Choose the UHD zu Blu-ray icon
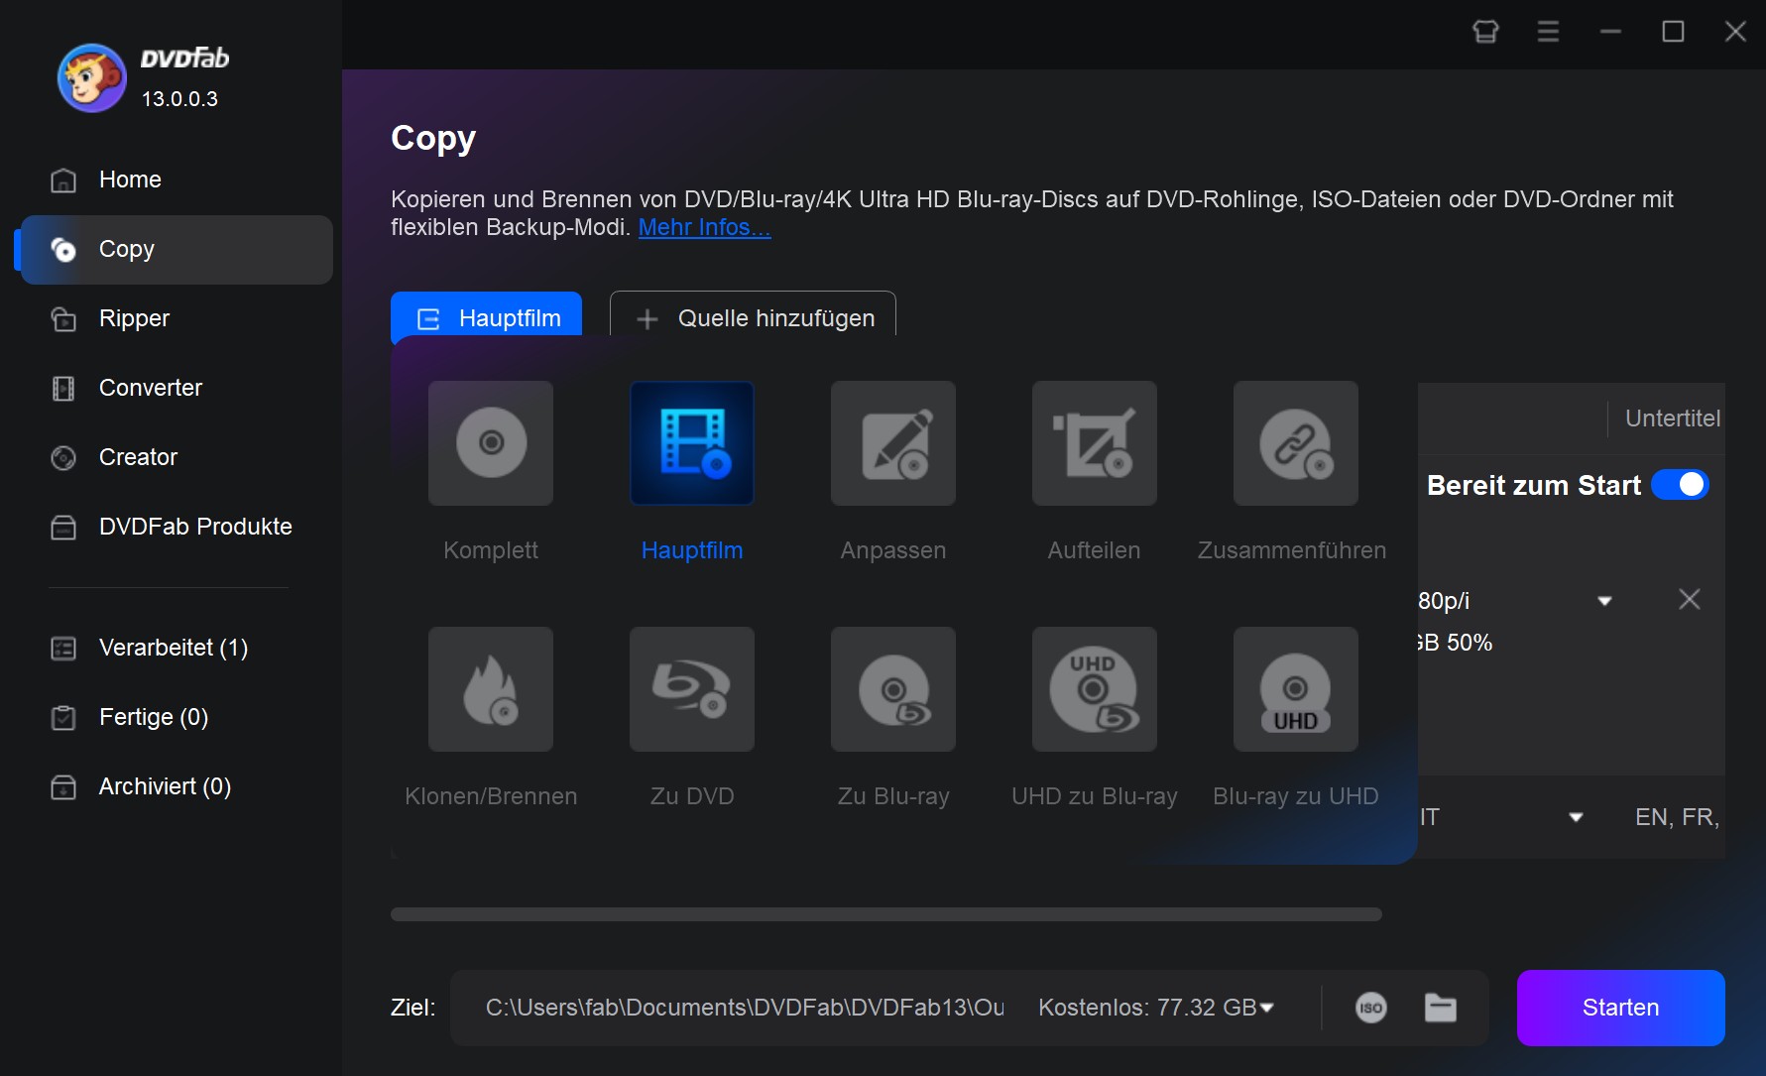Viewport: 1766px width, 1076px height. tap(1095, 689)
